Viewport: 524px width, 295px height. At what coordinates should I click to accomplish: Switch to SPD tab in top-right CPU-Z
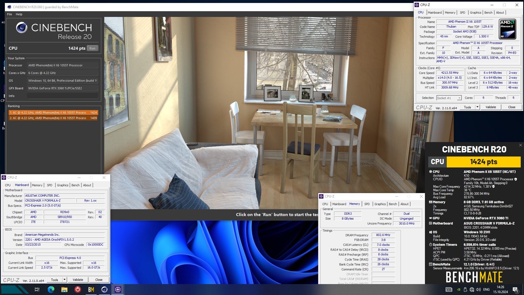pos(463,13)
